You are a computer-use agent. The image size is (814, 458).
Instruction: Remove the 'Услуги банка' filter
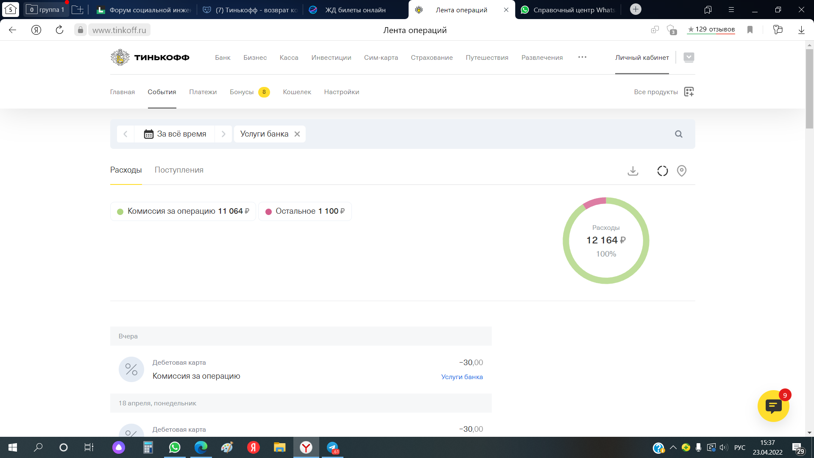coord(297,134)
